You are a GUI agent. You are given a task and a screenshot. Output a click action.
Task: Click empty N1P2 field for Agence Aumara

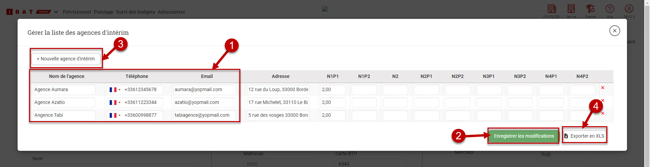click(x=364, y=90)
